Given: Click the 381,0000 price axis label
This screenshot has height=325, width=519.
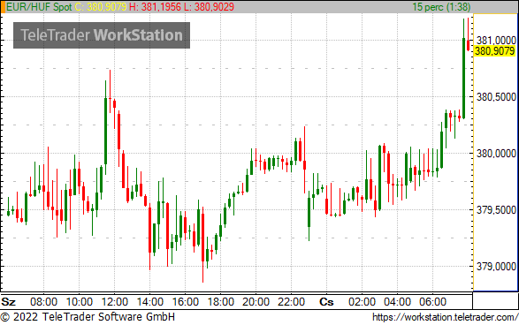Looking at the screenshot, I should [x=496, y=41].
